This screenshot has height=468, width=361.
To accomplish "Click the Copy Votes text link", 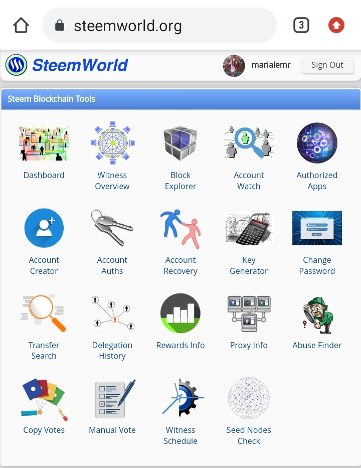I will (44, 430).
